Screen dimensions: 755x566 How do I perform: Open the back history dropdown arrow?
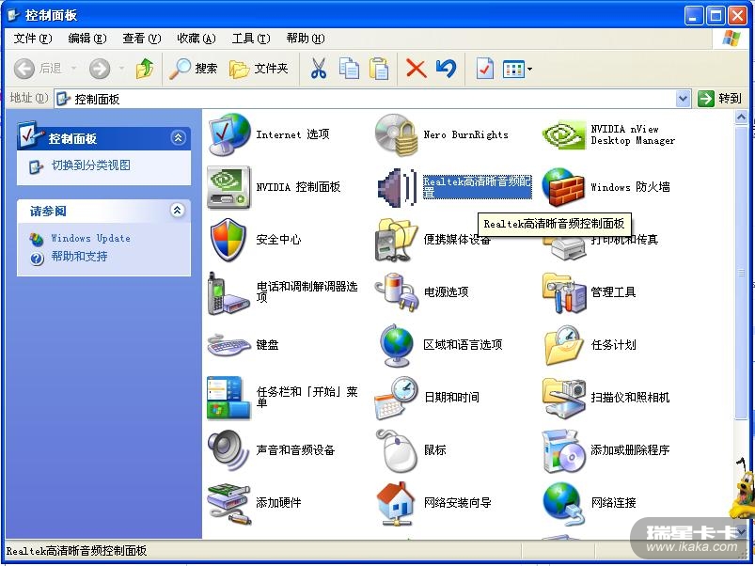[73, 69]
